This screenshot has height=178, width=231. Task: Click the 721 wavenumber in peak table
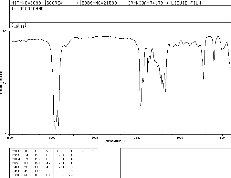[x=61, y=167]
